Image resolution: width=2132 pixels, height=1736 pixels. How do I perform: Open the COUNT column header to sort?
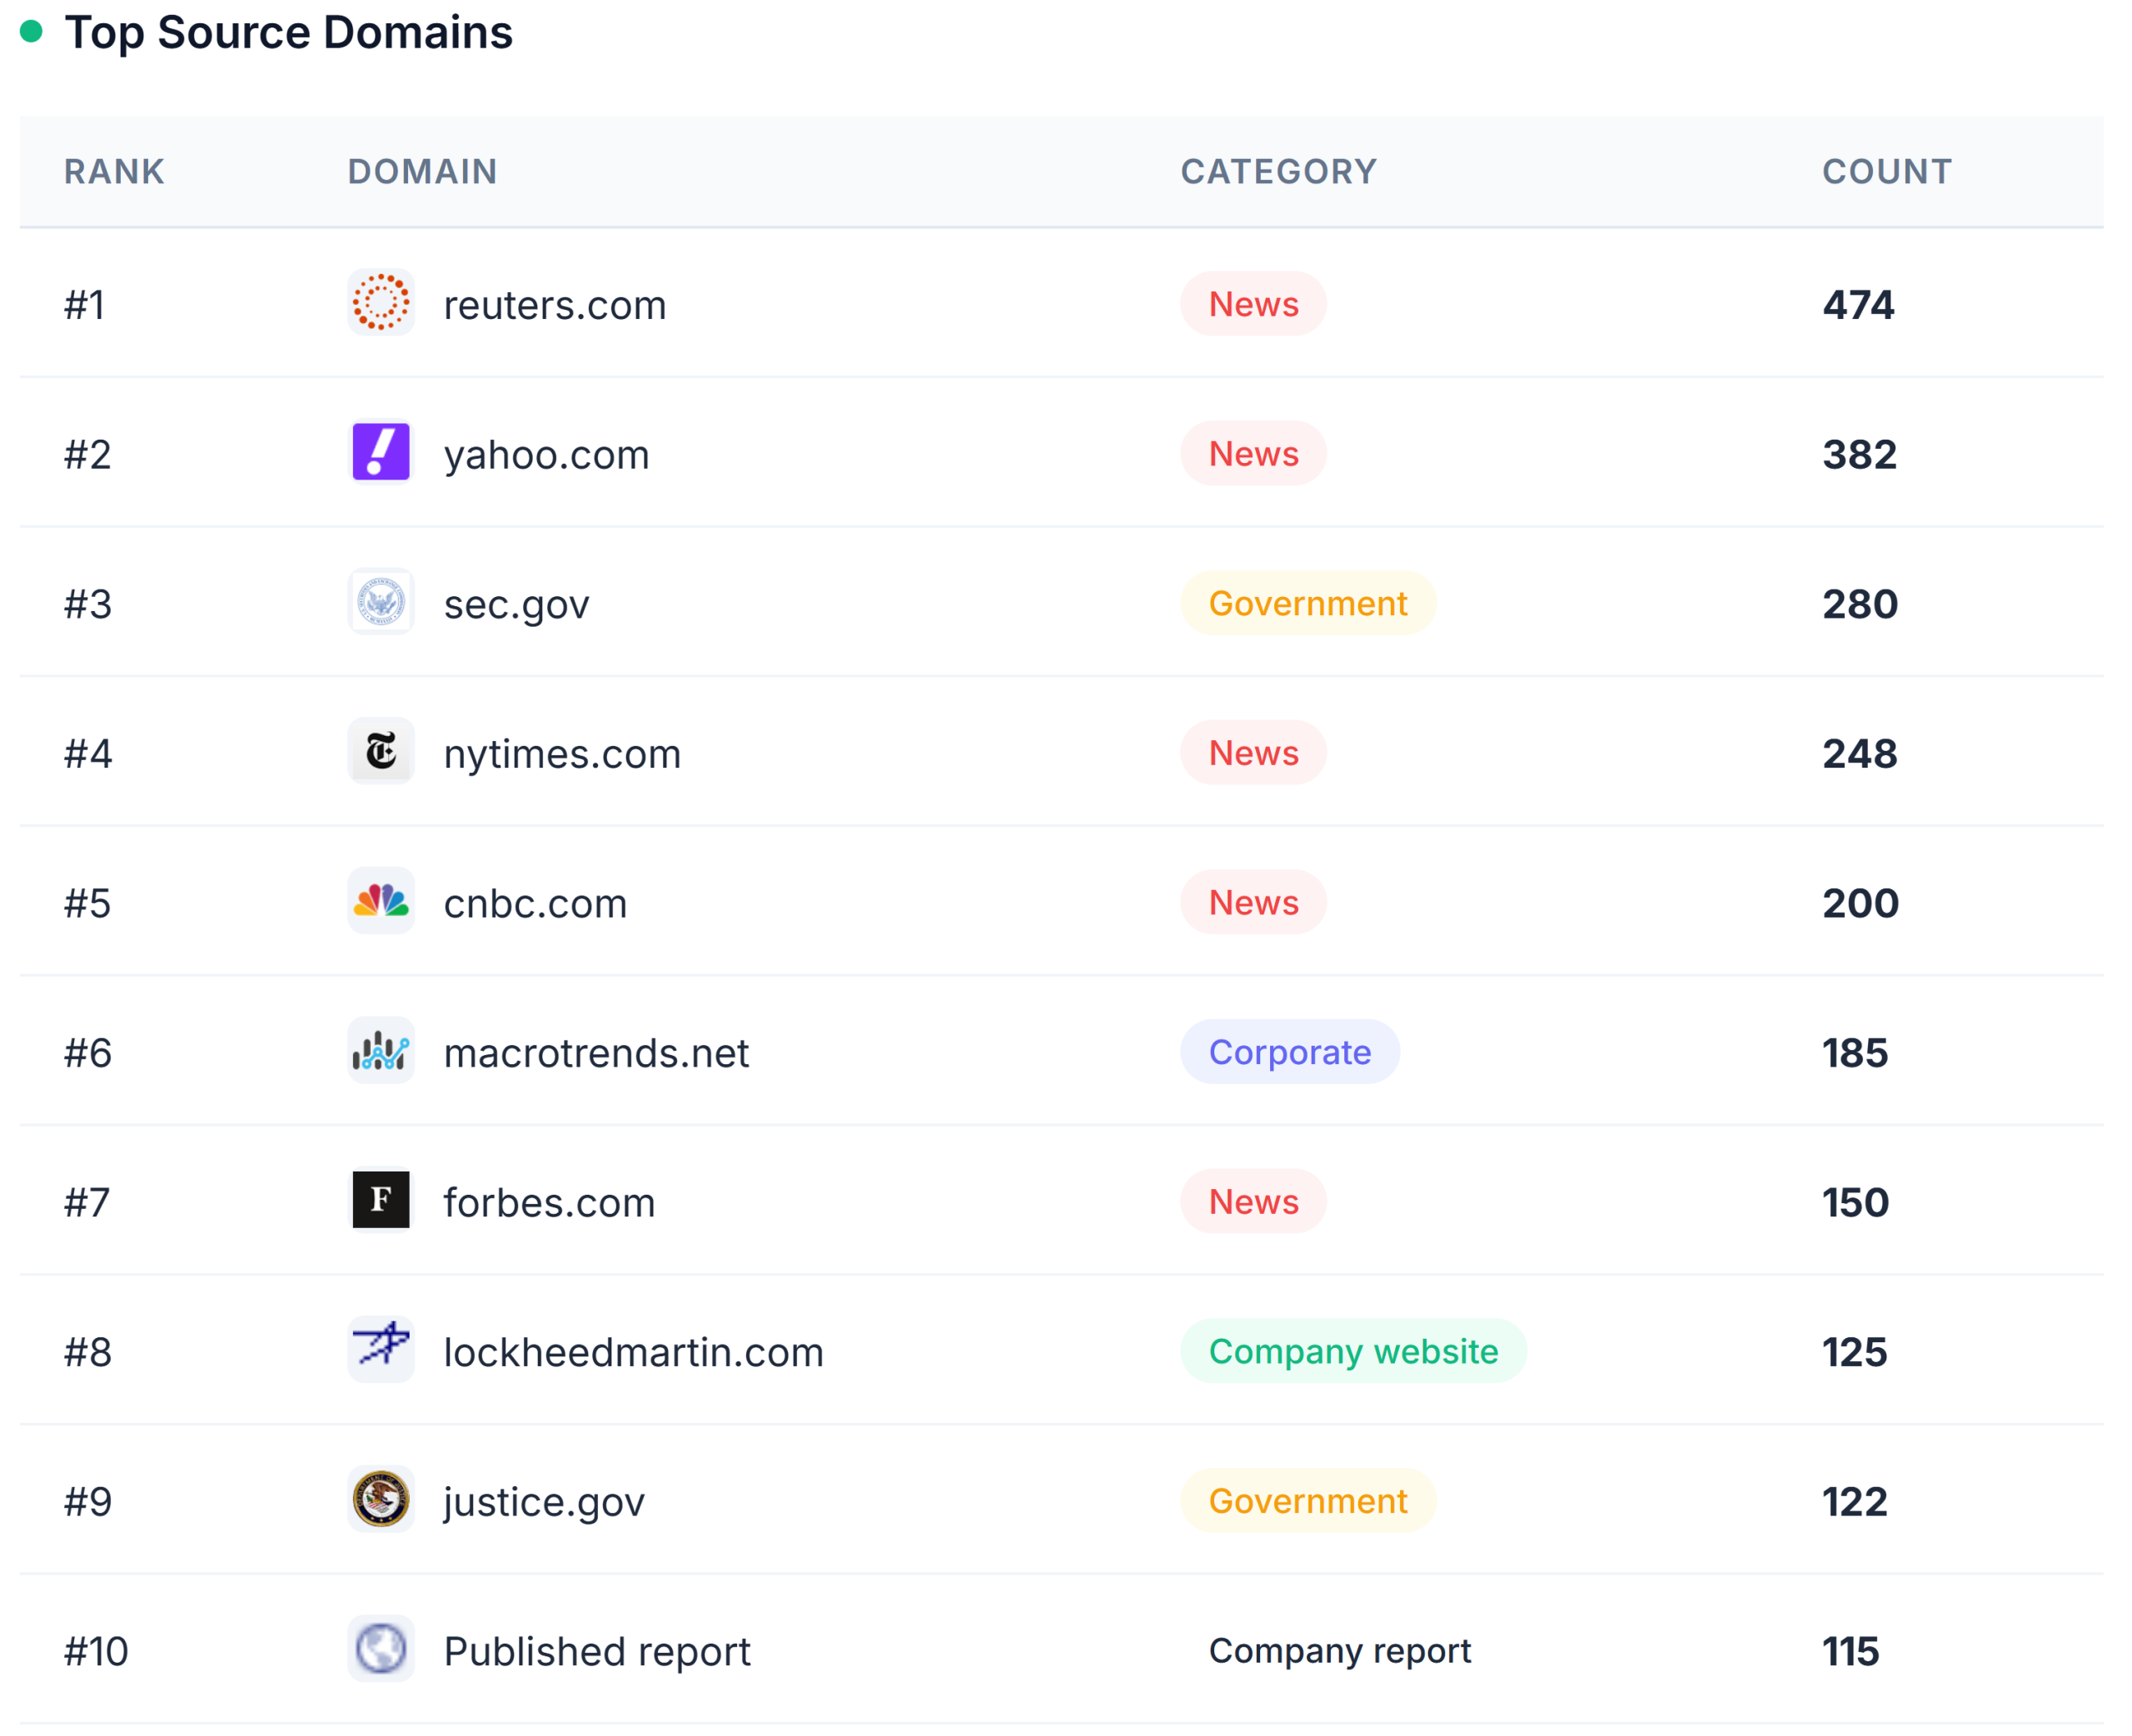pyautogui.click(x=1886, y=171)
